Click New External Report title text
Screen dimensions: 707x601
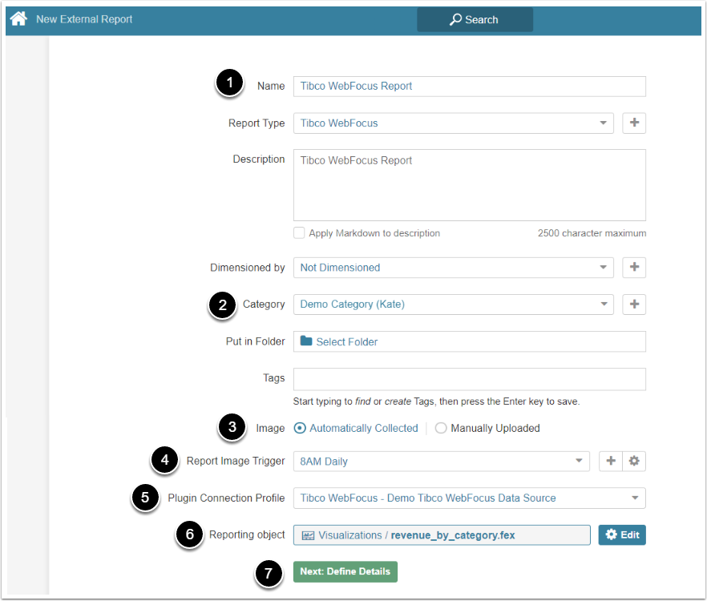pyautogui.click(x=84, y=19)
